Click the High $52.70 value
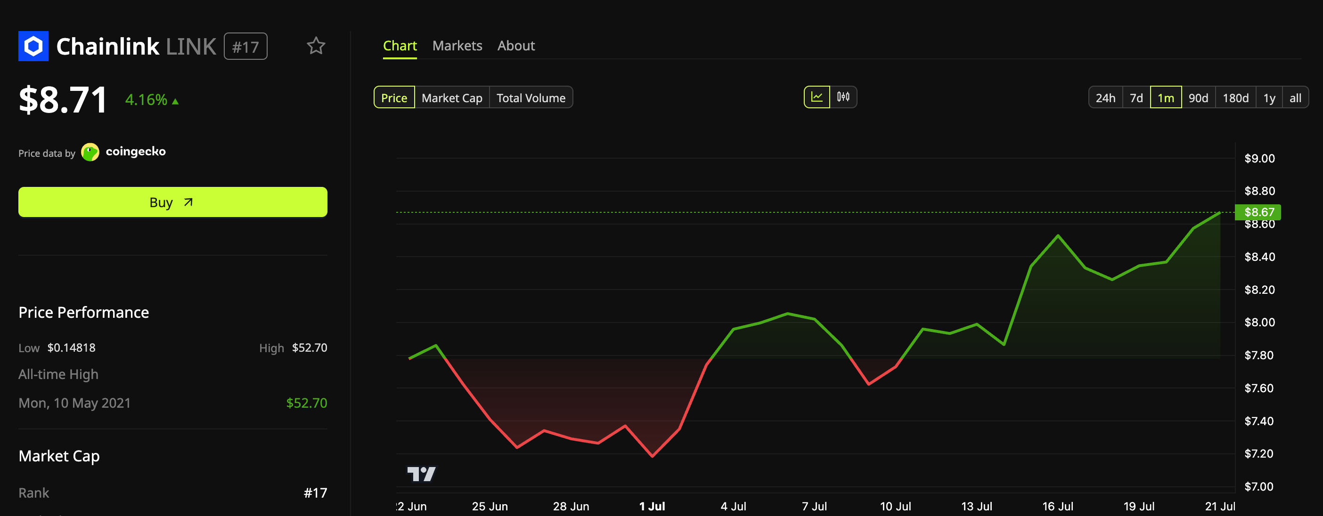 [309, 347]
